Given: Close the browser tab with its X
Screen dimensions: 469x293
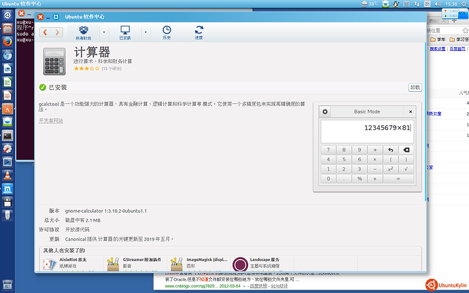Looking at the screenshot, I should (444, 21).
